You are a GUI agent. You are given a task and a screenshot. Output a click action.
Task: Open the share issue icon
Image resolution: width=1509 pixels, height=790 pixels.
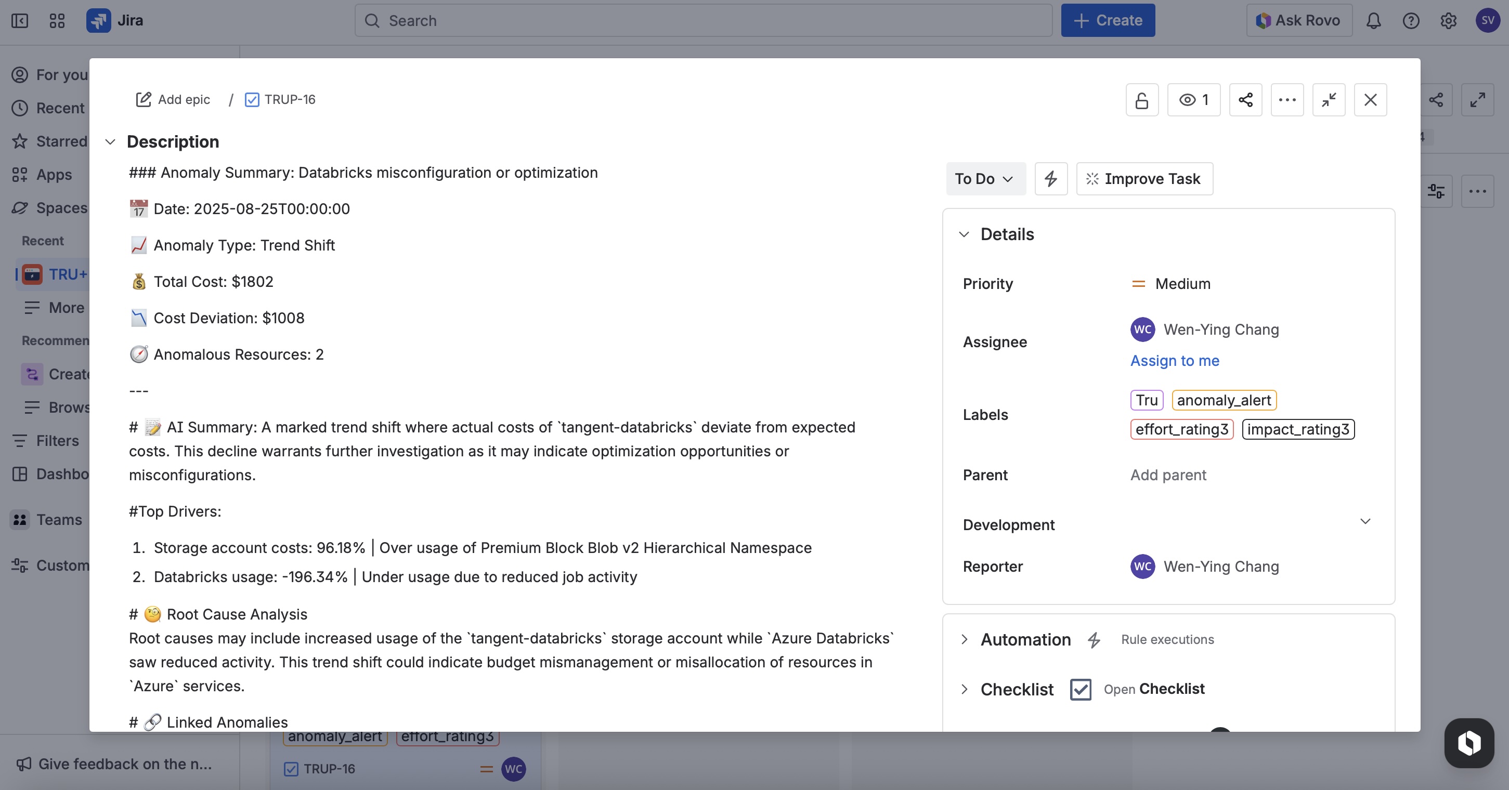pos(1245,100)
